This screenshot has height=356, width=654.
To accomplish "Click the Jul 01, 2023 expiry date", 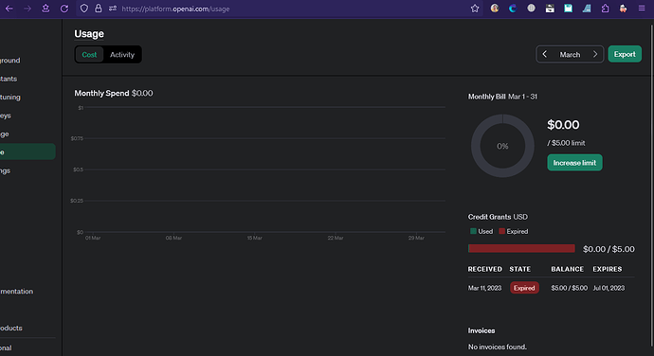I will pos(609,288).
